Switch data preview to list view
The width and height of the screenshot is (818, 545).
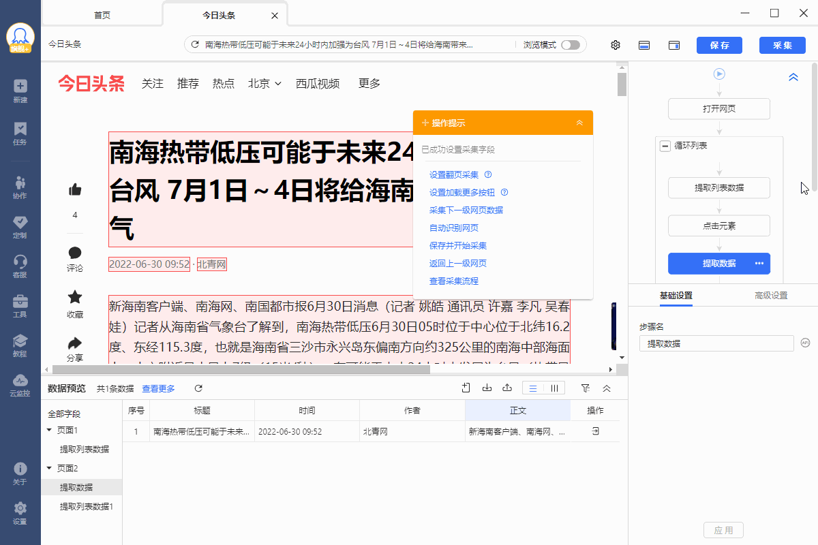[533, 388]
